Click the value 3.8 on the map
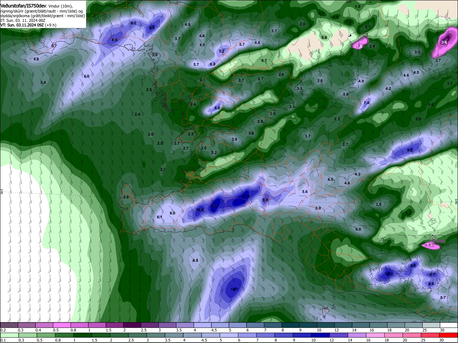This screenshot has height=343, width=458. [320, 81]
